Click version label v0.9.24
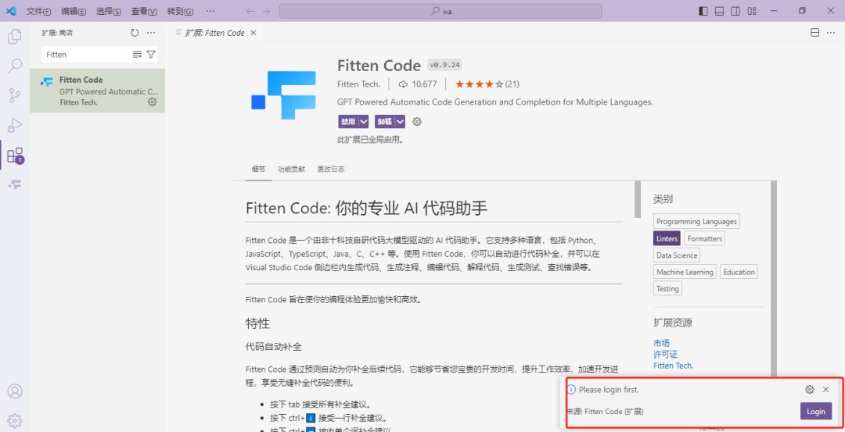This screenshot has height=432, width=845. click(444, 65)
